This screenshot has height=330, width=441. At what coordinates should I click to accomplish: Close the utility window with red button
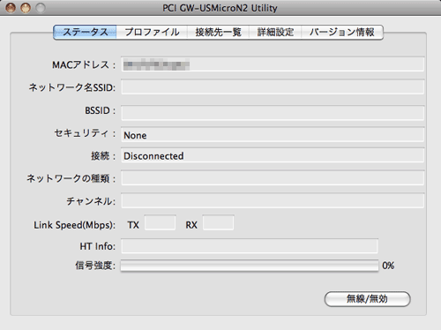tap(11, 8)
